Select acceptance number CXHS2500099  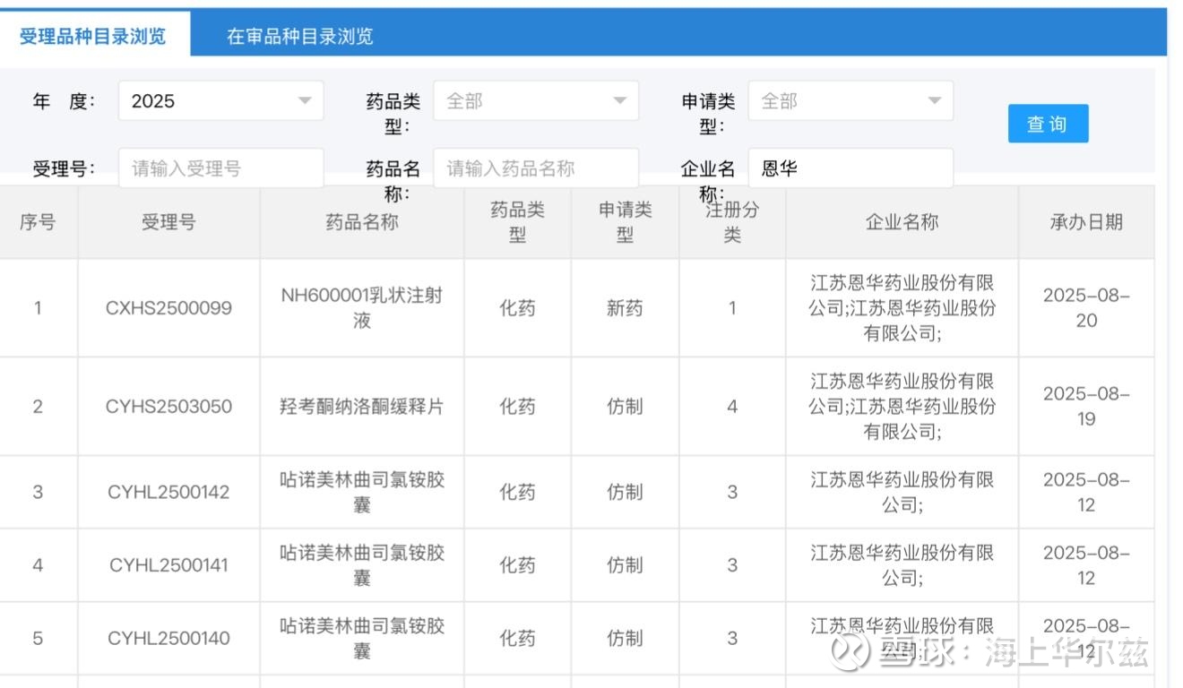[168, 308]
